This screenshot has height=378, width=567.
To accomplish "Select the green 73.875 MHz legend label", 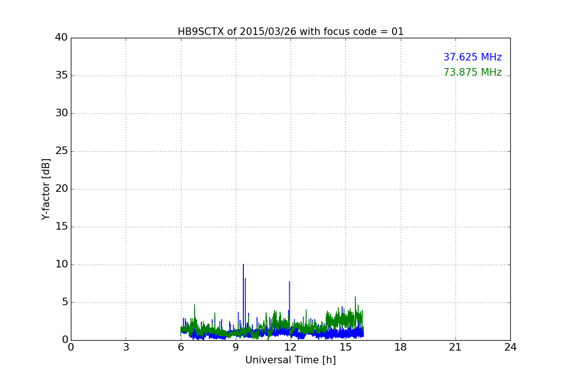I will [x=472, y=72].
